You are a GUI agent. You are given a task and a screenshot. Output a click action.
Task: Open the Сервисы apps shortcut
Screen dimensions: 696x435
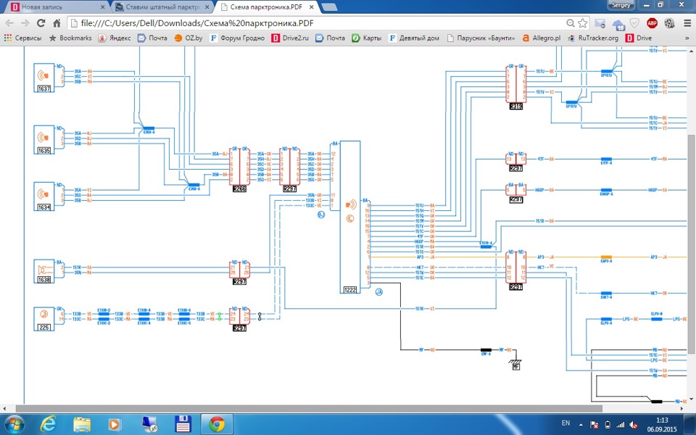click(22, 38)
